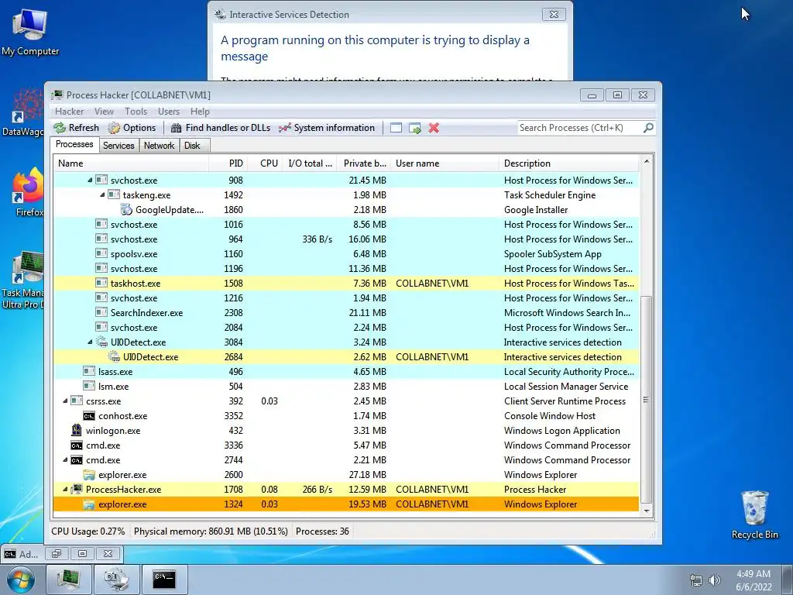Open the DataWagon desktop shortcut
The width and height of the screenshot is (793, 595).
coord(24,112)
